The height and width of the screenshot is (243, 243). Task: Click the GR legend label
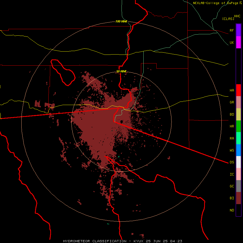(232, 102)
